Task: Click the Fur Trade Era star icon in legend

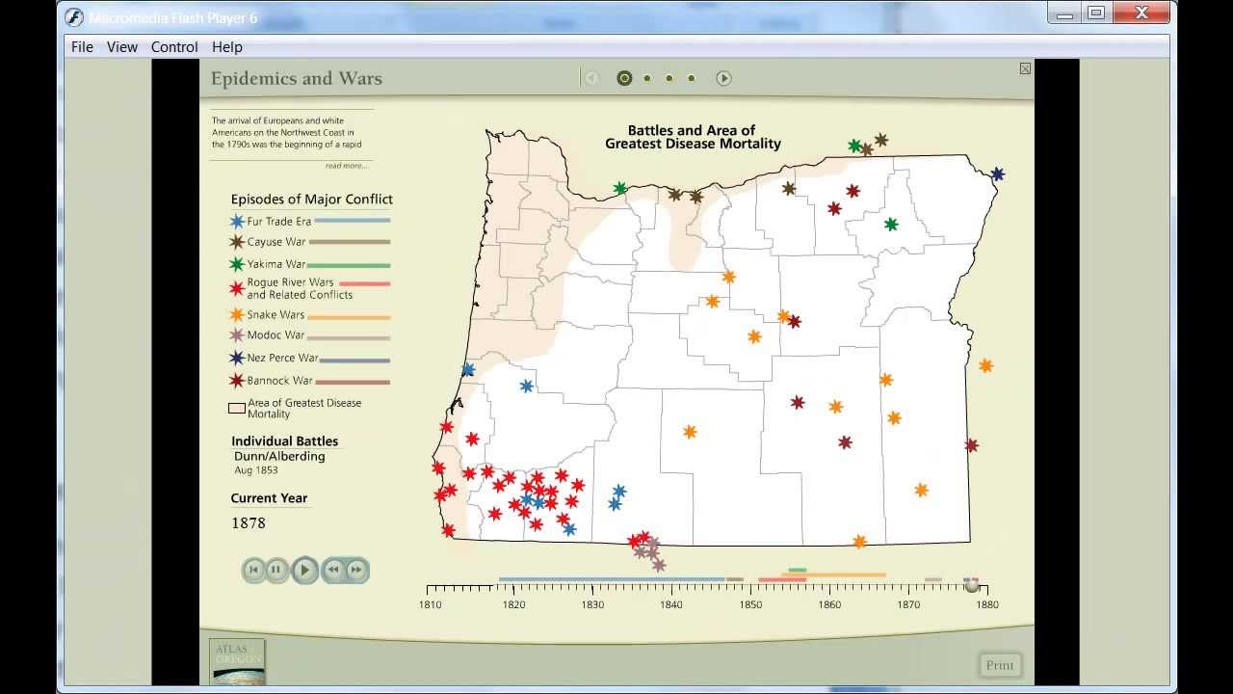Action: click(237, 221)
